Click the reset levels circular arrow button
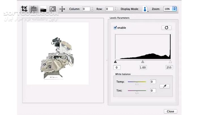Image resolution: width=198 pixels, height=115 pixels. click(x=166, y=28)
